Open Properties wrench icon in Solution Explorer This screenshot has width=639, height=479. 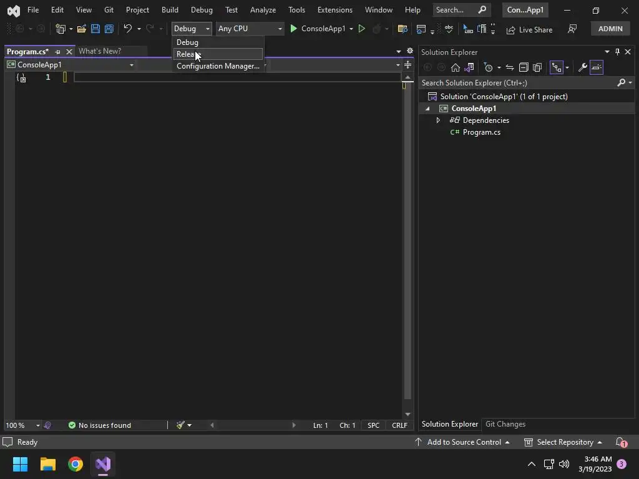[582, 67]
